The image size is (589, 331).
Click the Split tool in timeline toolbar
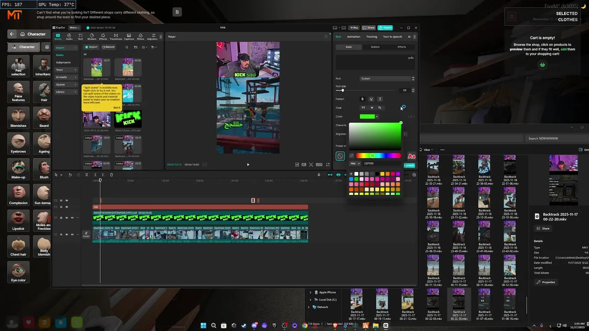point(87,175)
